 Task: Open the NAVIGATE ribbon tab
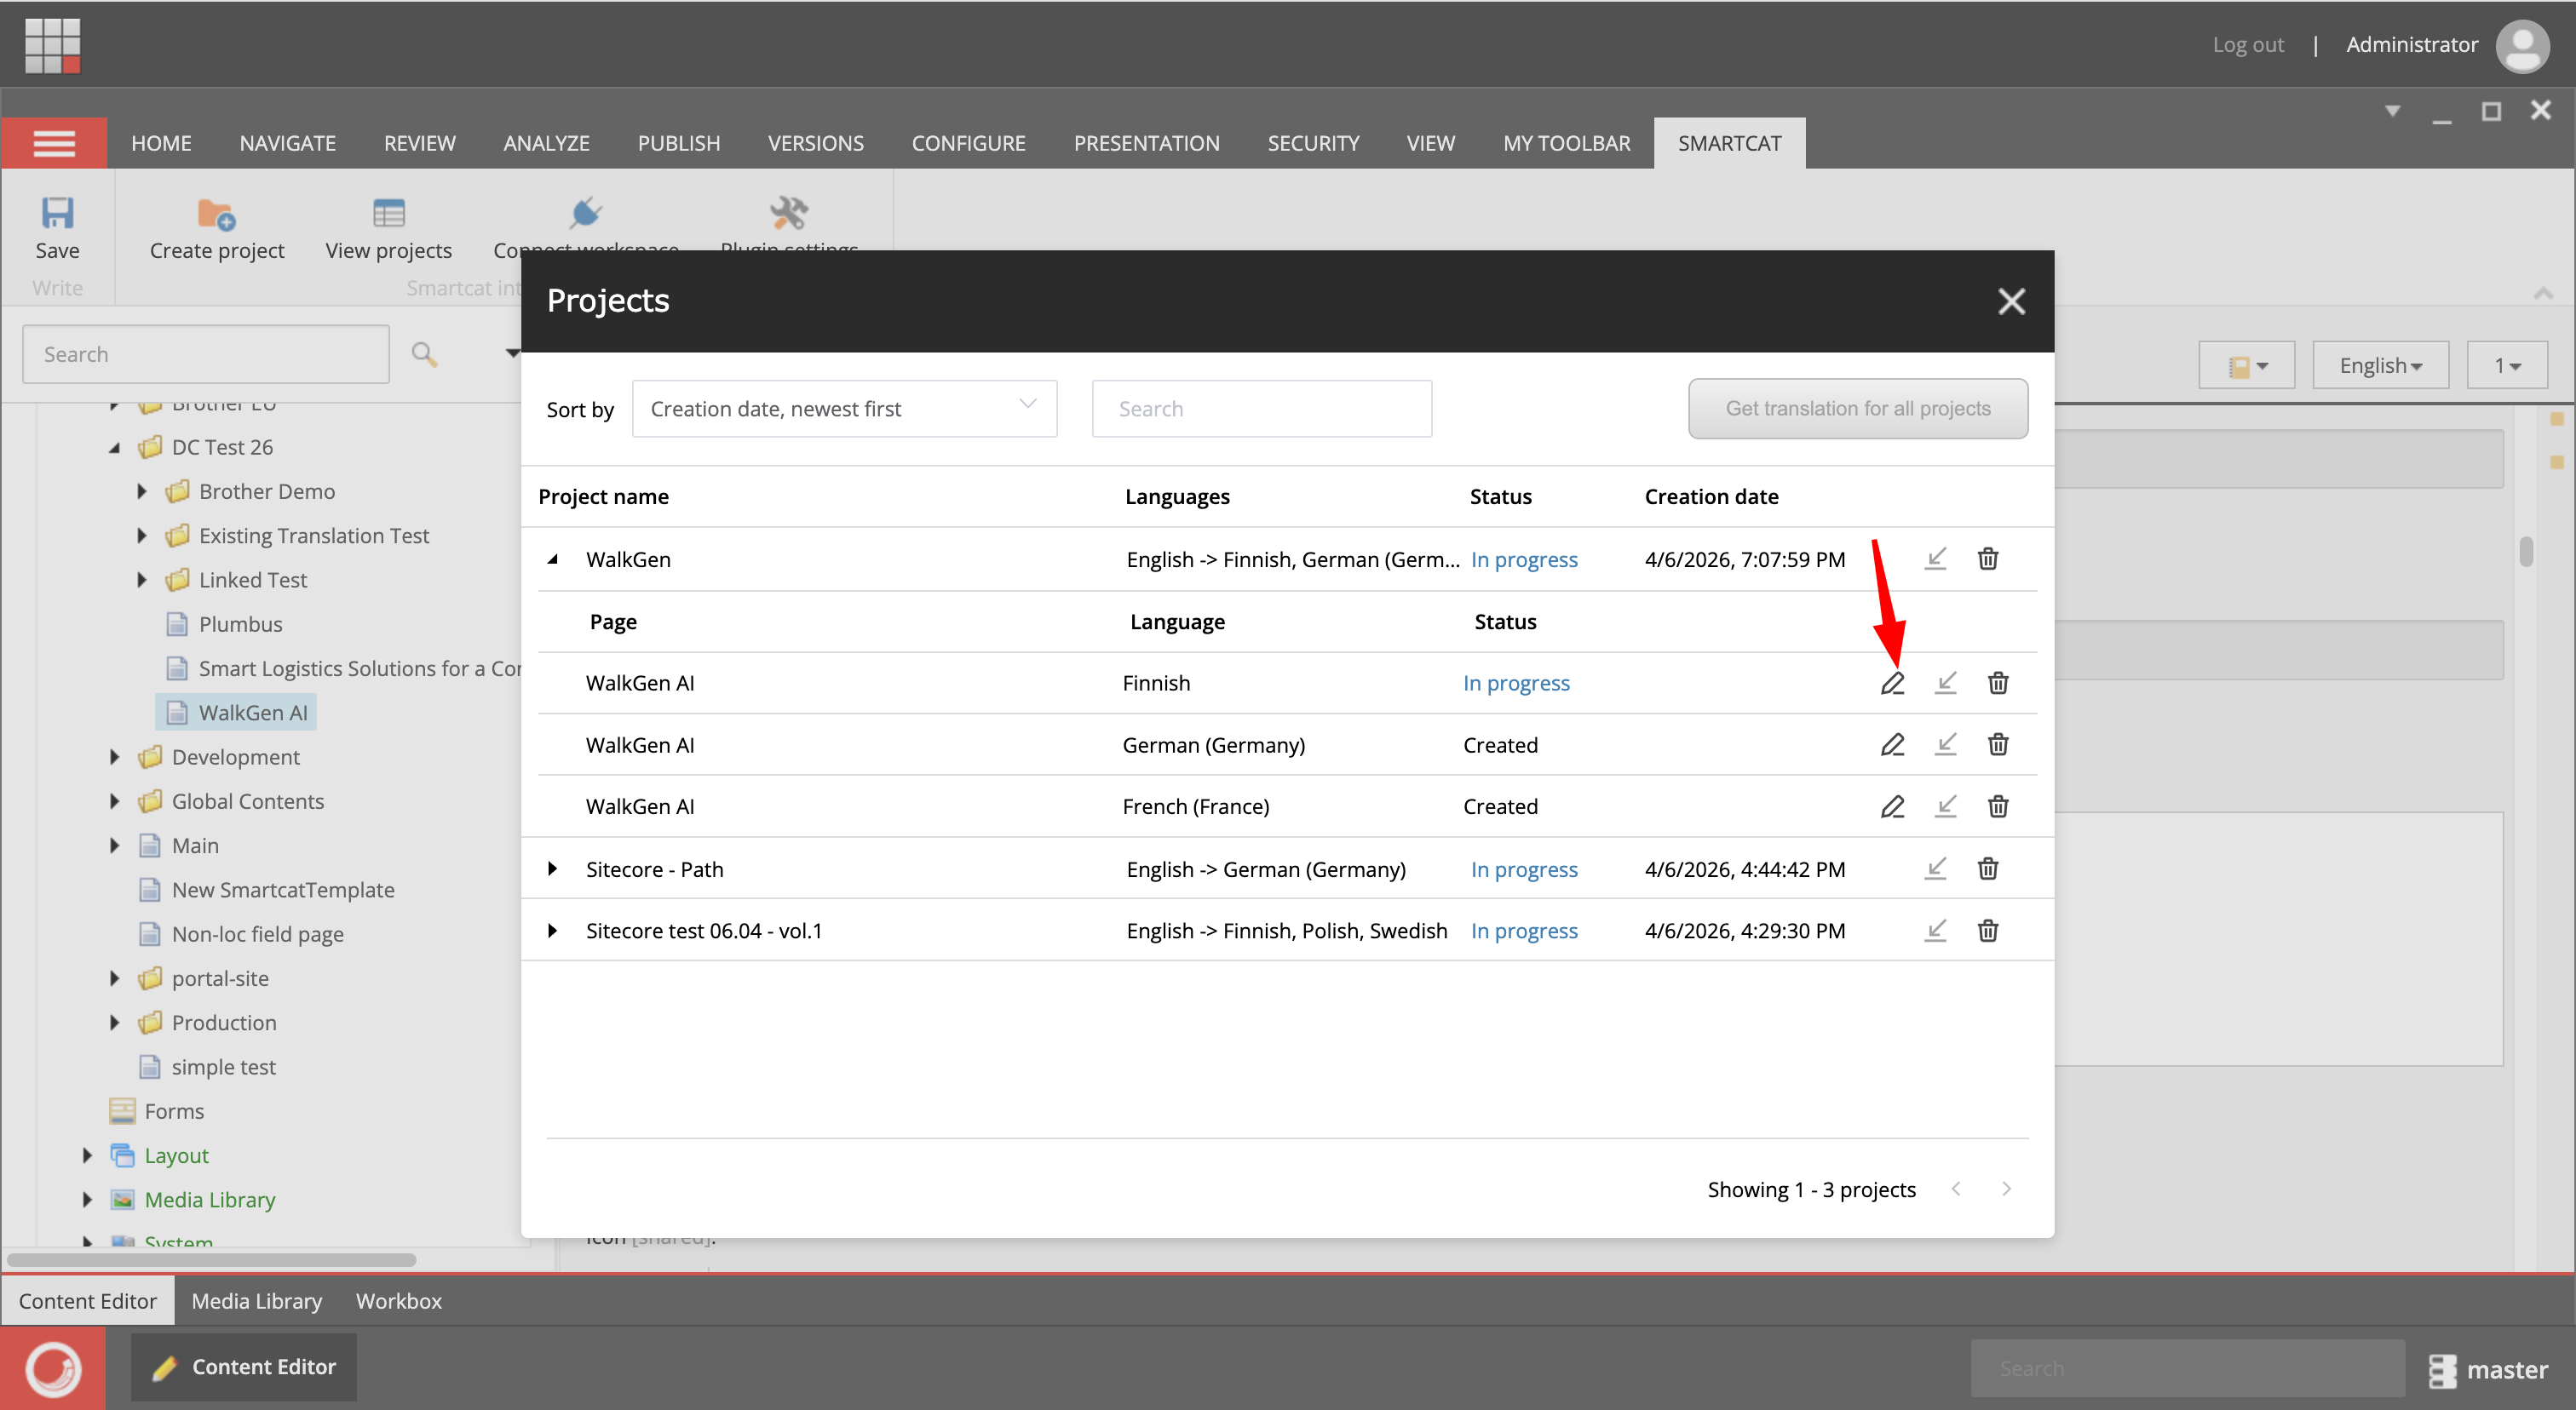(x=287, y=143)
